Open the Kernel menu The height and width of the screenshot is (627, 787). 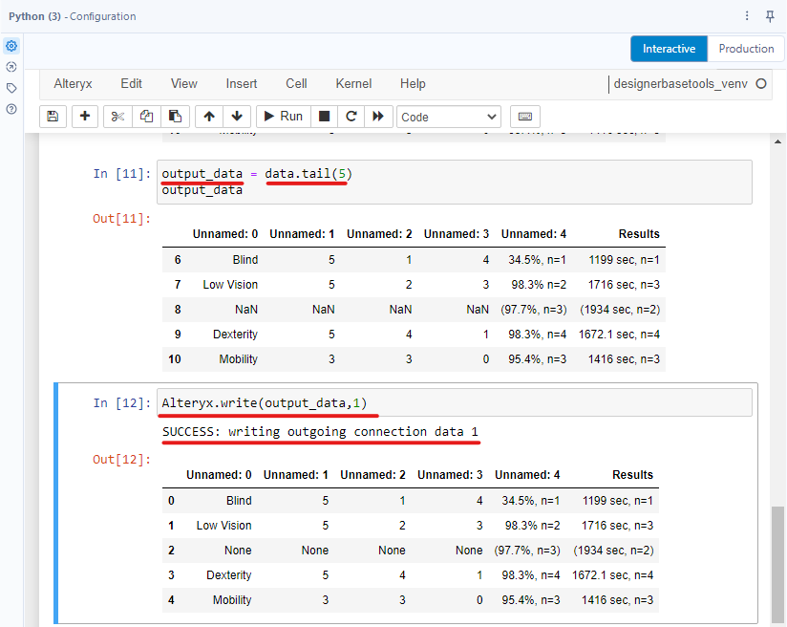(x=353, y=84)
